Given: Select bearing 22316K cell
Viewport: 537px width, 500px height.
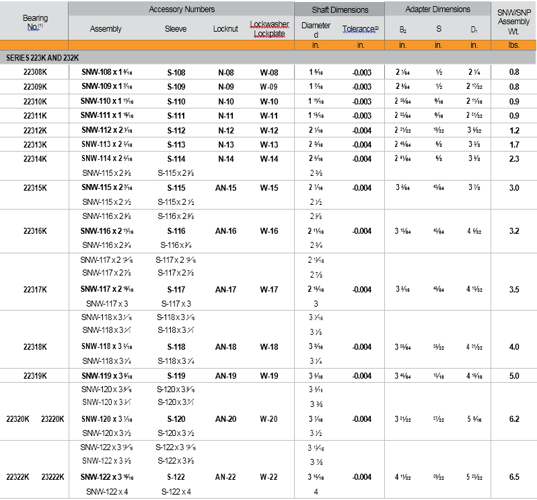Looking at the screenshot, I should point(34,231).
